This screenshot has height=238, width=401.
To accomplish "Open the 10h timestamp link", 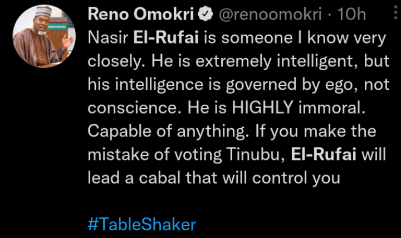I will [352, 16].
